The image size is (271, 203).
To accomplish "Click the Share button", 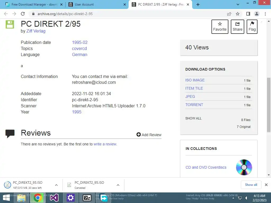I will (x=237, y=27).
